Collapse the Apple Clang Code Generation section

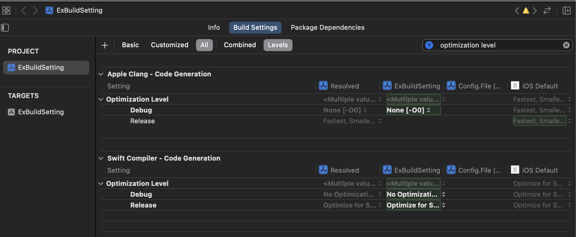point(101,74)
